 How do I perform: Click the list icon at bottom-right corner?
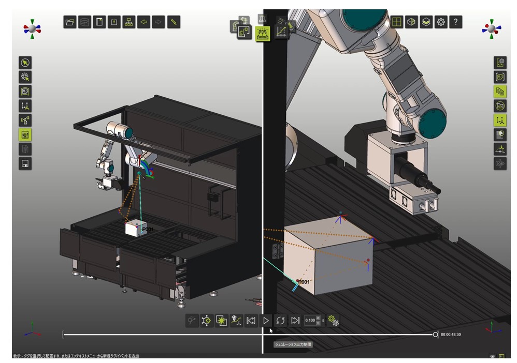click(501, 356)
